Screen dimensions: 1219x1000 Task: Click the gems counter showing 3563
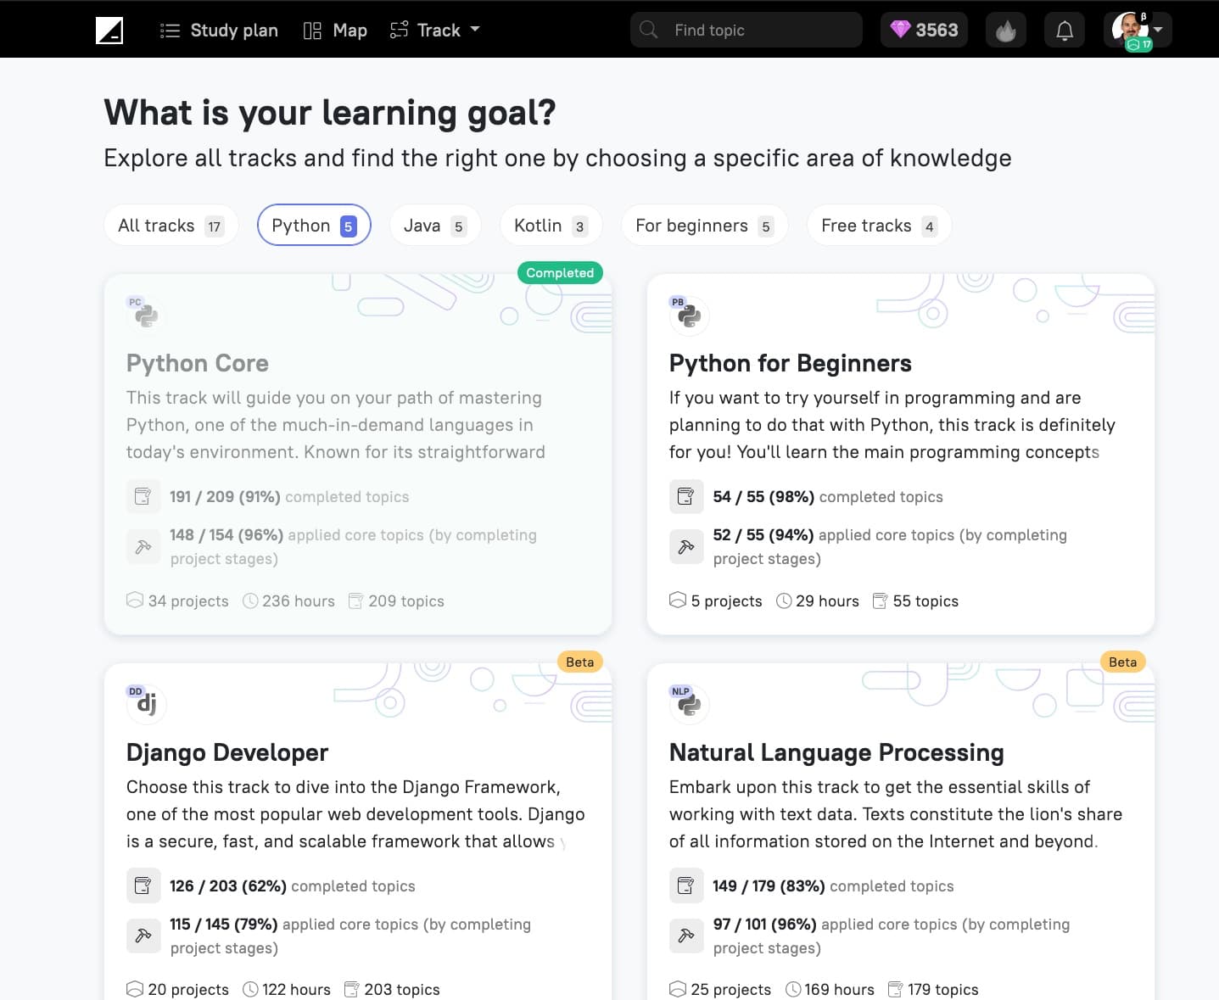(924, 31)
